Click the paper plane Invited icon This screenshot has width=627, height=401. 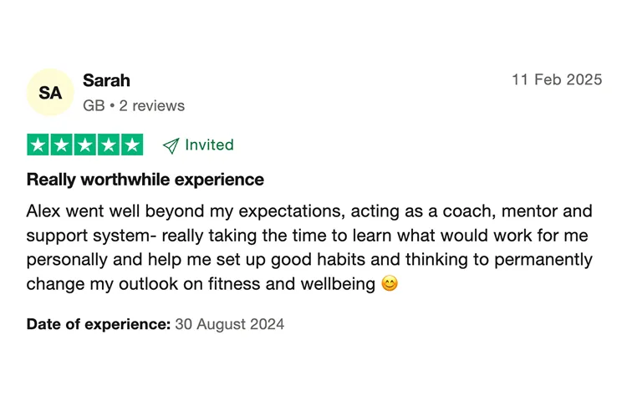click(x=171, y=146)
